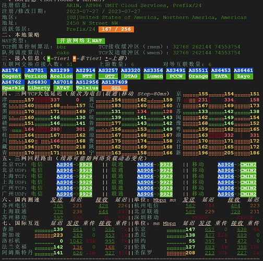The image size is (263, 261).
Task: Select 圣保罗 latency value 208
Action: [190, 253]
